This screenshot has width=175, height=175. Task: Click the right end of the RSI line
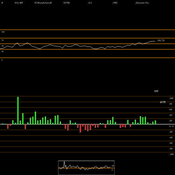coord(155,41)
